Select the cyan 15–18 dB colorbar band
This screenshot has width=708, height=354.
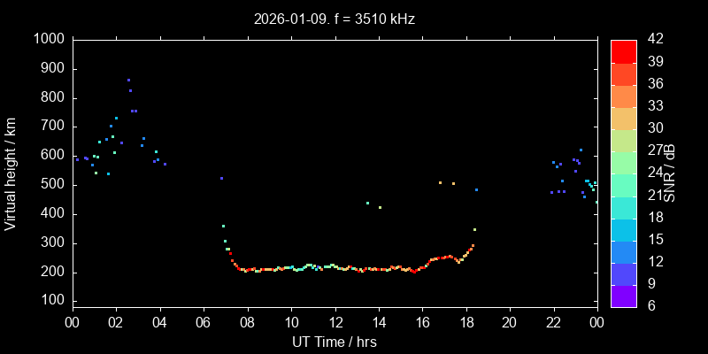coord(624,229)
